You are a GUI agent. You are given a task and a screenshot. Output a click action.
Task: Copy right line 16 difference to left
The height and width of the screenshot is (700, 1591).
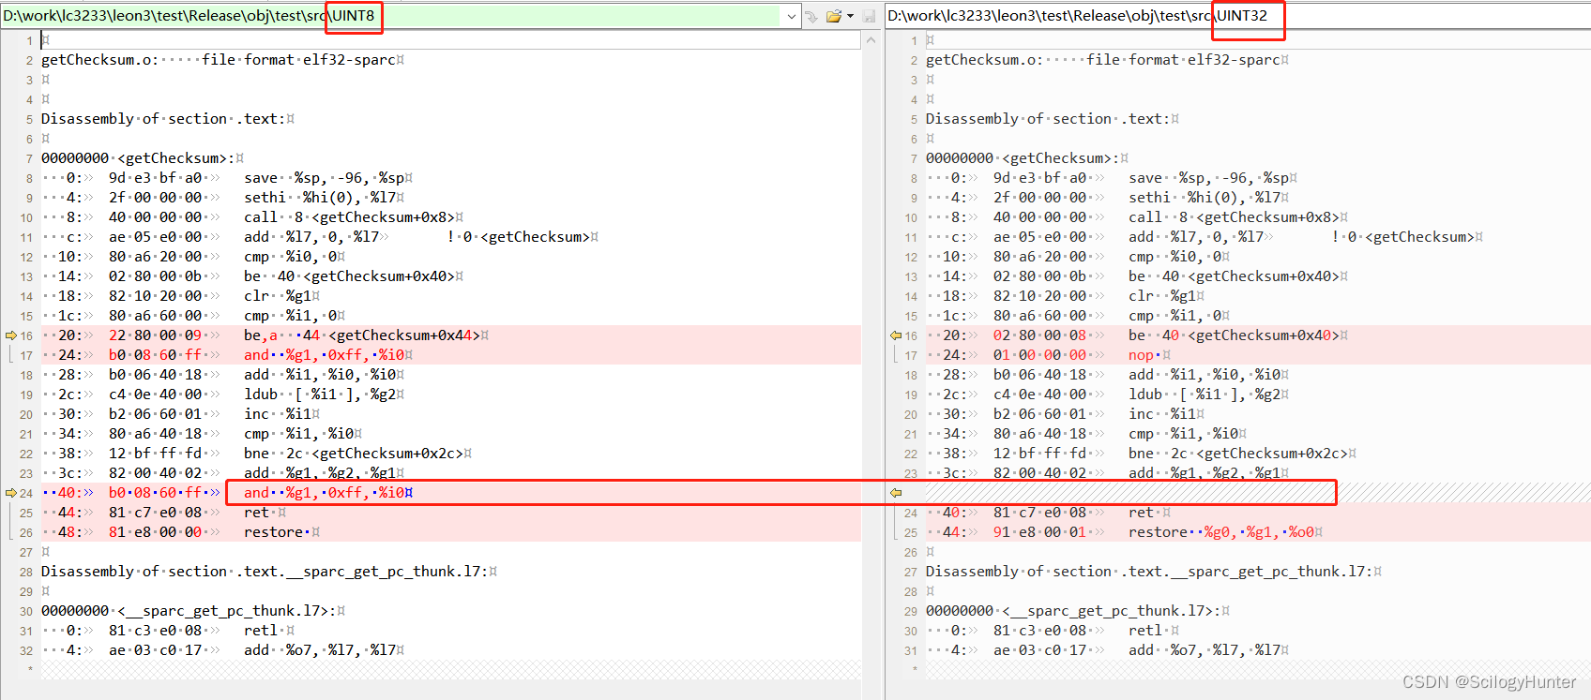point(896,335)
